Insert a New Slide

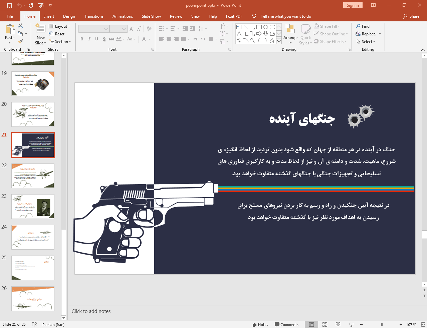(x=41, y=34)
